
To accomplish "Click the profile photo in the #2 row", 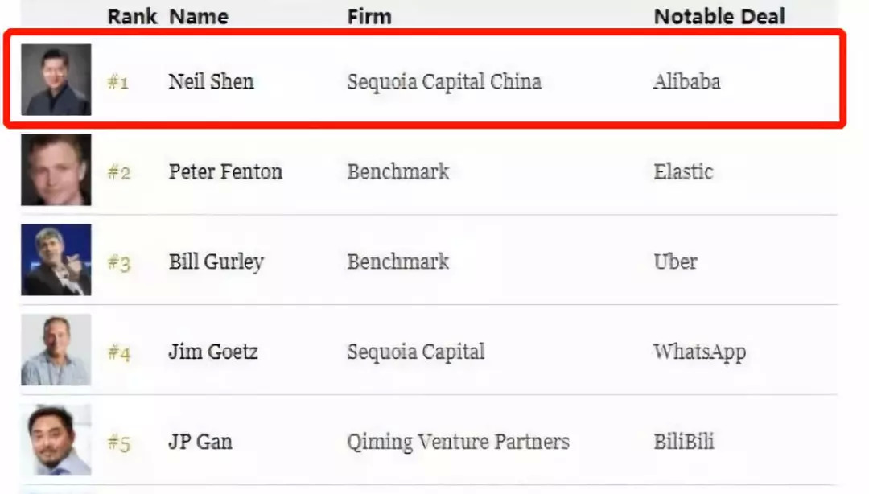I will 56,170.
